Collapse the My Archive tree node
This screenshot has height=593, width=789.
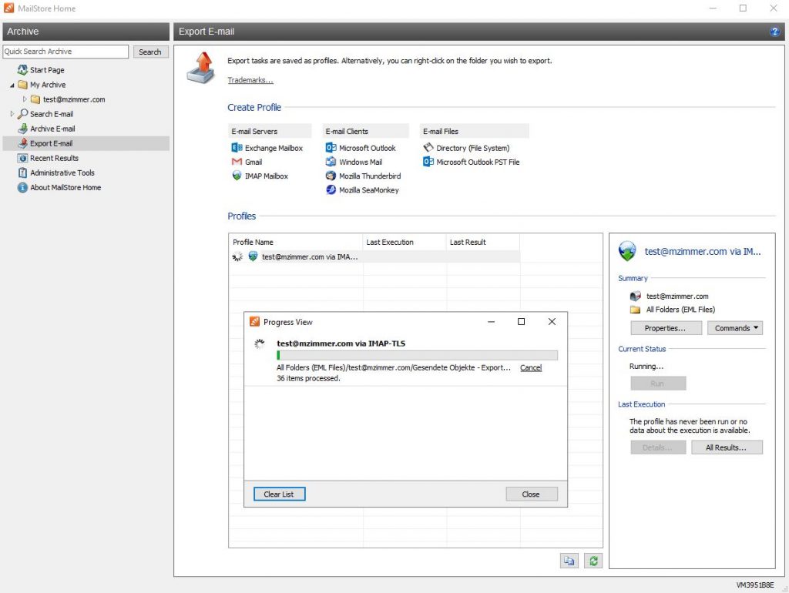click(x=12, y=85)
